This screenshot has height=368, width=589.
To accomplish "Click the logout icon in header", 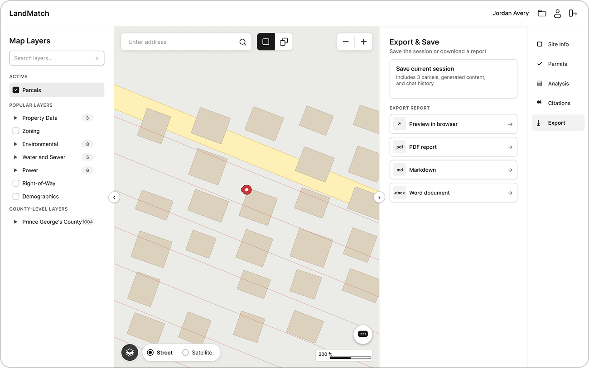I will pos(573,13).
